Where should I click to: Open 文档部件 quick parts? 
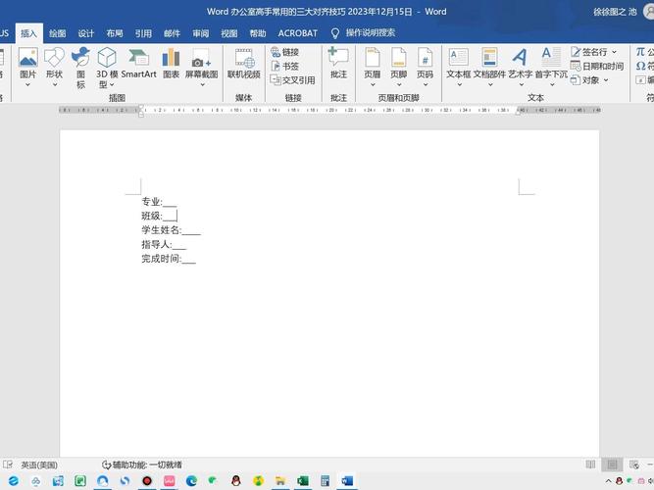tap(489, 67)
